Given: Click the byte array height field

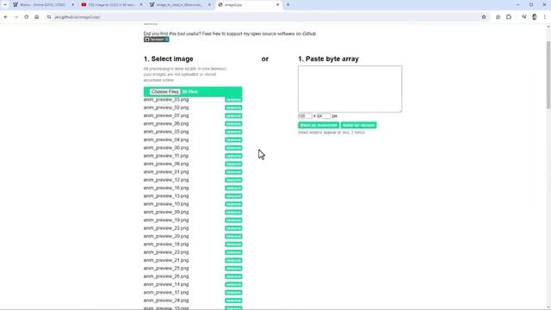Looking at the screenshot, I should pyautogui.click(x=324, y=116).
